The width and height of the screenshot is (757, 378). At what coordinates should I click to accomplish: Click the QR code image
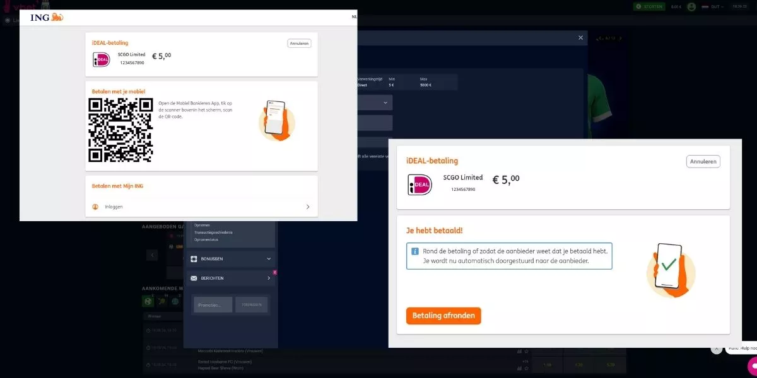coord(120,130)
